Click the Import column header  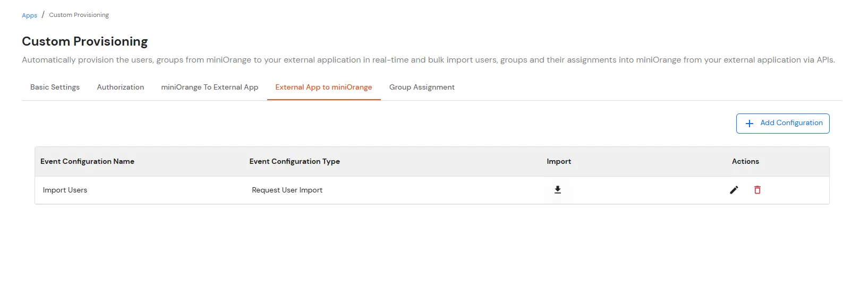pos(559,161)
